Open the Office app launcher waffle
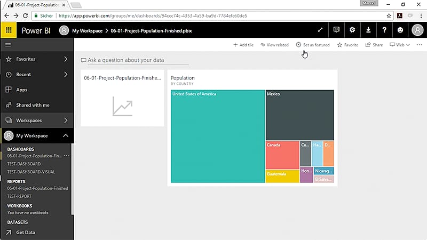The width and height of the screenshot is (427, 240). (x=9, y=30)
